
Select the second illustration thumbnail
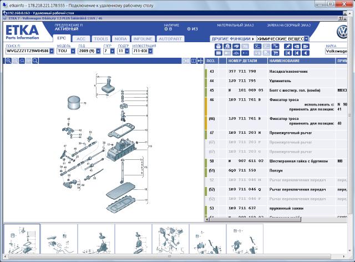[x=59, y=239]
